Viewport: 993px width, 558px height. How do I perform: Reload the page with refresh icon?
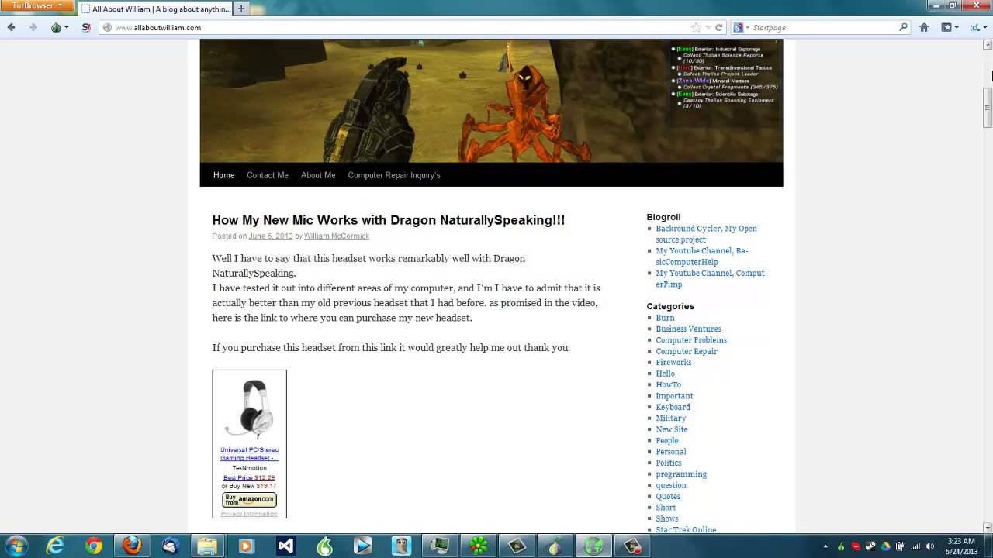[x=719, y=27]
